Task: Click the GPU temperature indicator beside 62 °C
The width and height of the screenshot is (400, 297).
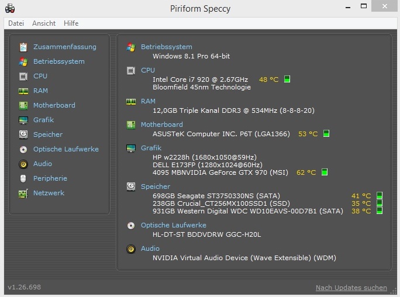Action: pos(325,172)
